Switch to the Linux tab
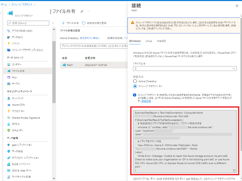The image size is (242, 181). tap(149, 41)
